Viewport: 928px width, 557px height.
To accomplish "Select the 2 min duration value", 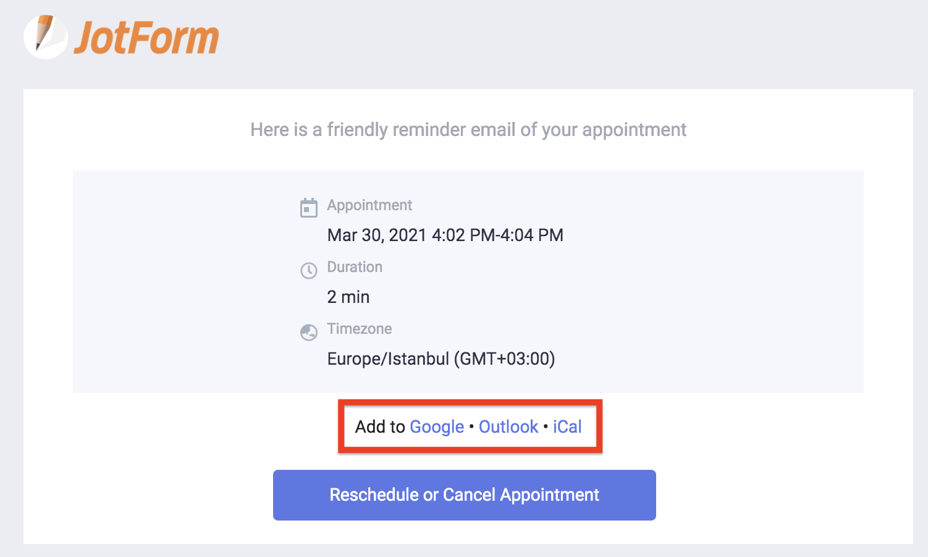I will pyautogui.click(x=348, y=297).
